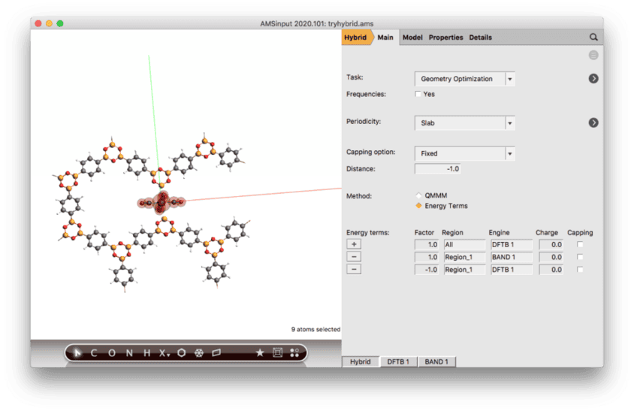
Task: Click the plus button to add energy term
Action: (353, 245)
